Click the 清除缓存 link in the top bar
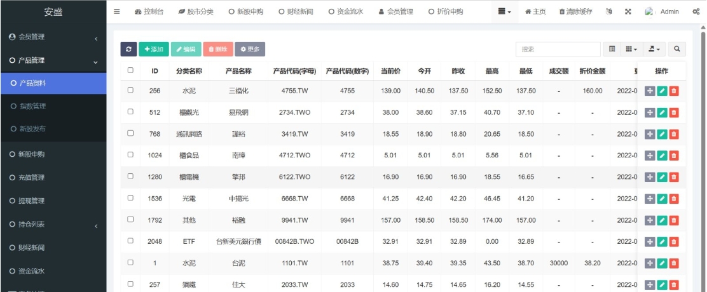This screenshot has width=707, height=292. coord(578,11)
